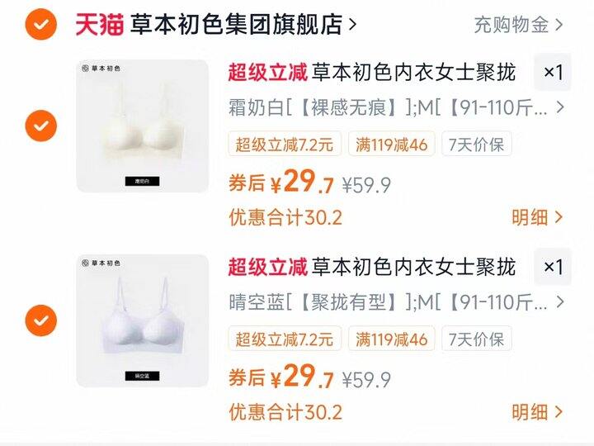Open the 晴空蓝 bra product thumbnail

[143, 320]
